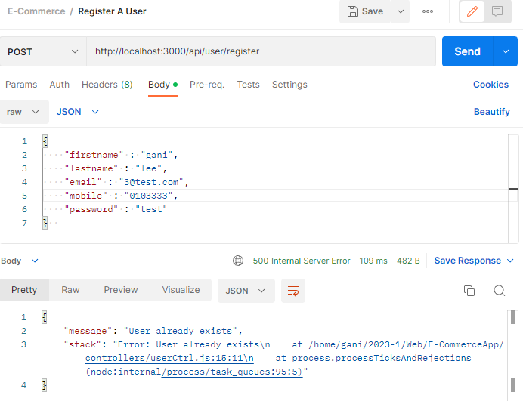Click the E-Commerce breadcrumb

(36, 11)
